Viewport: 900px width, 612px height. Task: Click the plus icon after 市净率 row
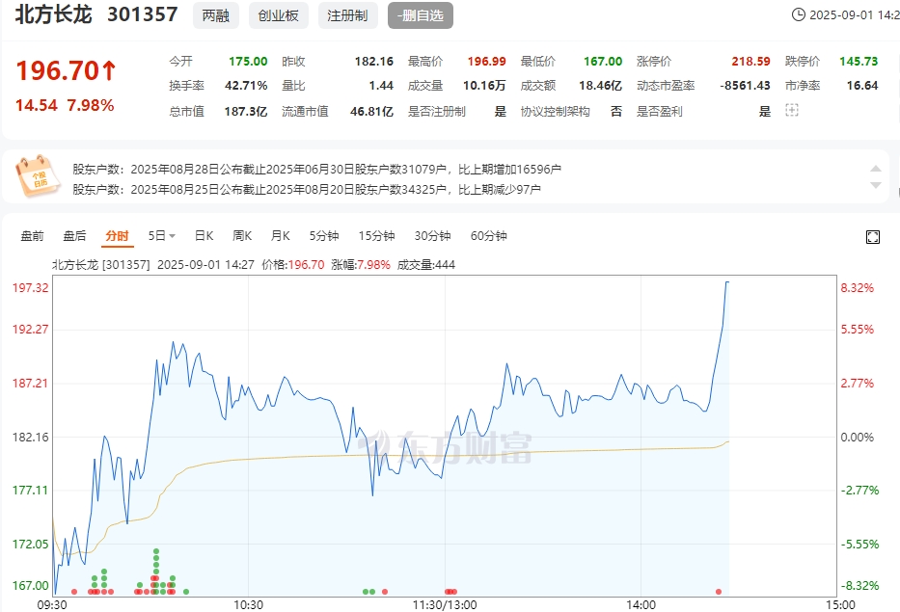tap(792, 110)
